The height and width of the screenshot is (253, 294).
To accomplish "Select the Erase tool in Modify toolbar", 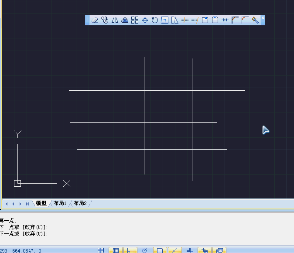I will click(x=95, y=20).
